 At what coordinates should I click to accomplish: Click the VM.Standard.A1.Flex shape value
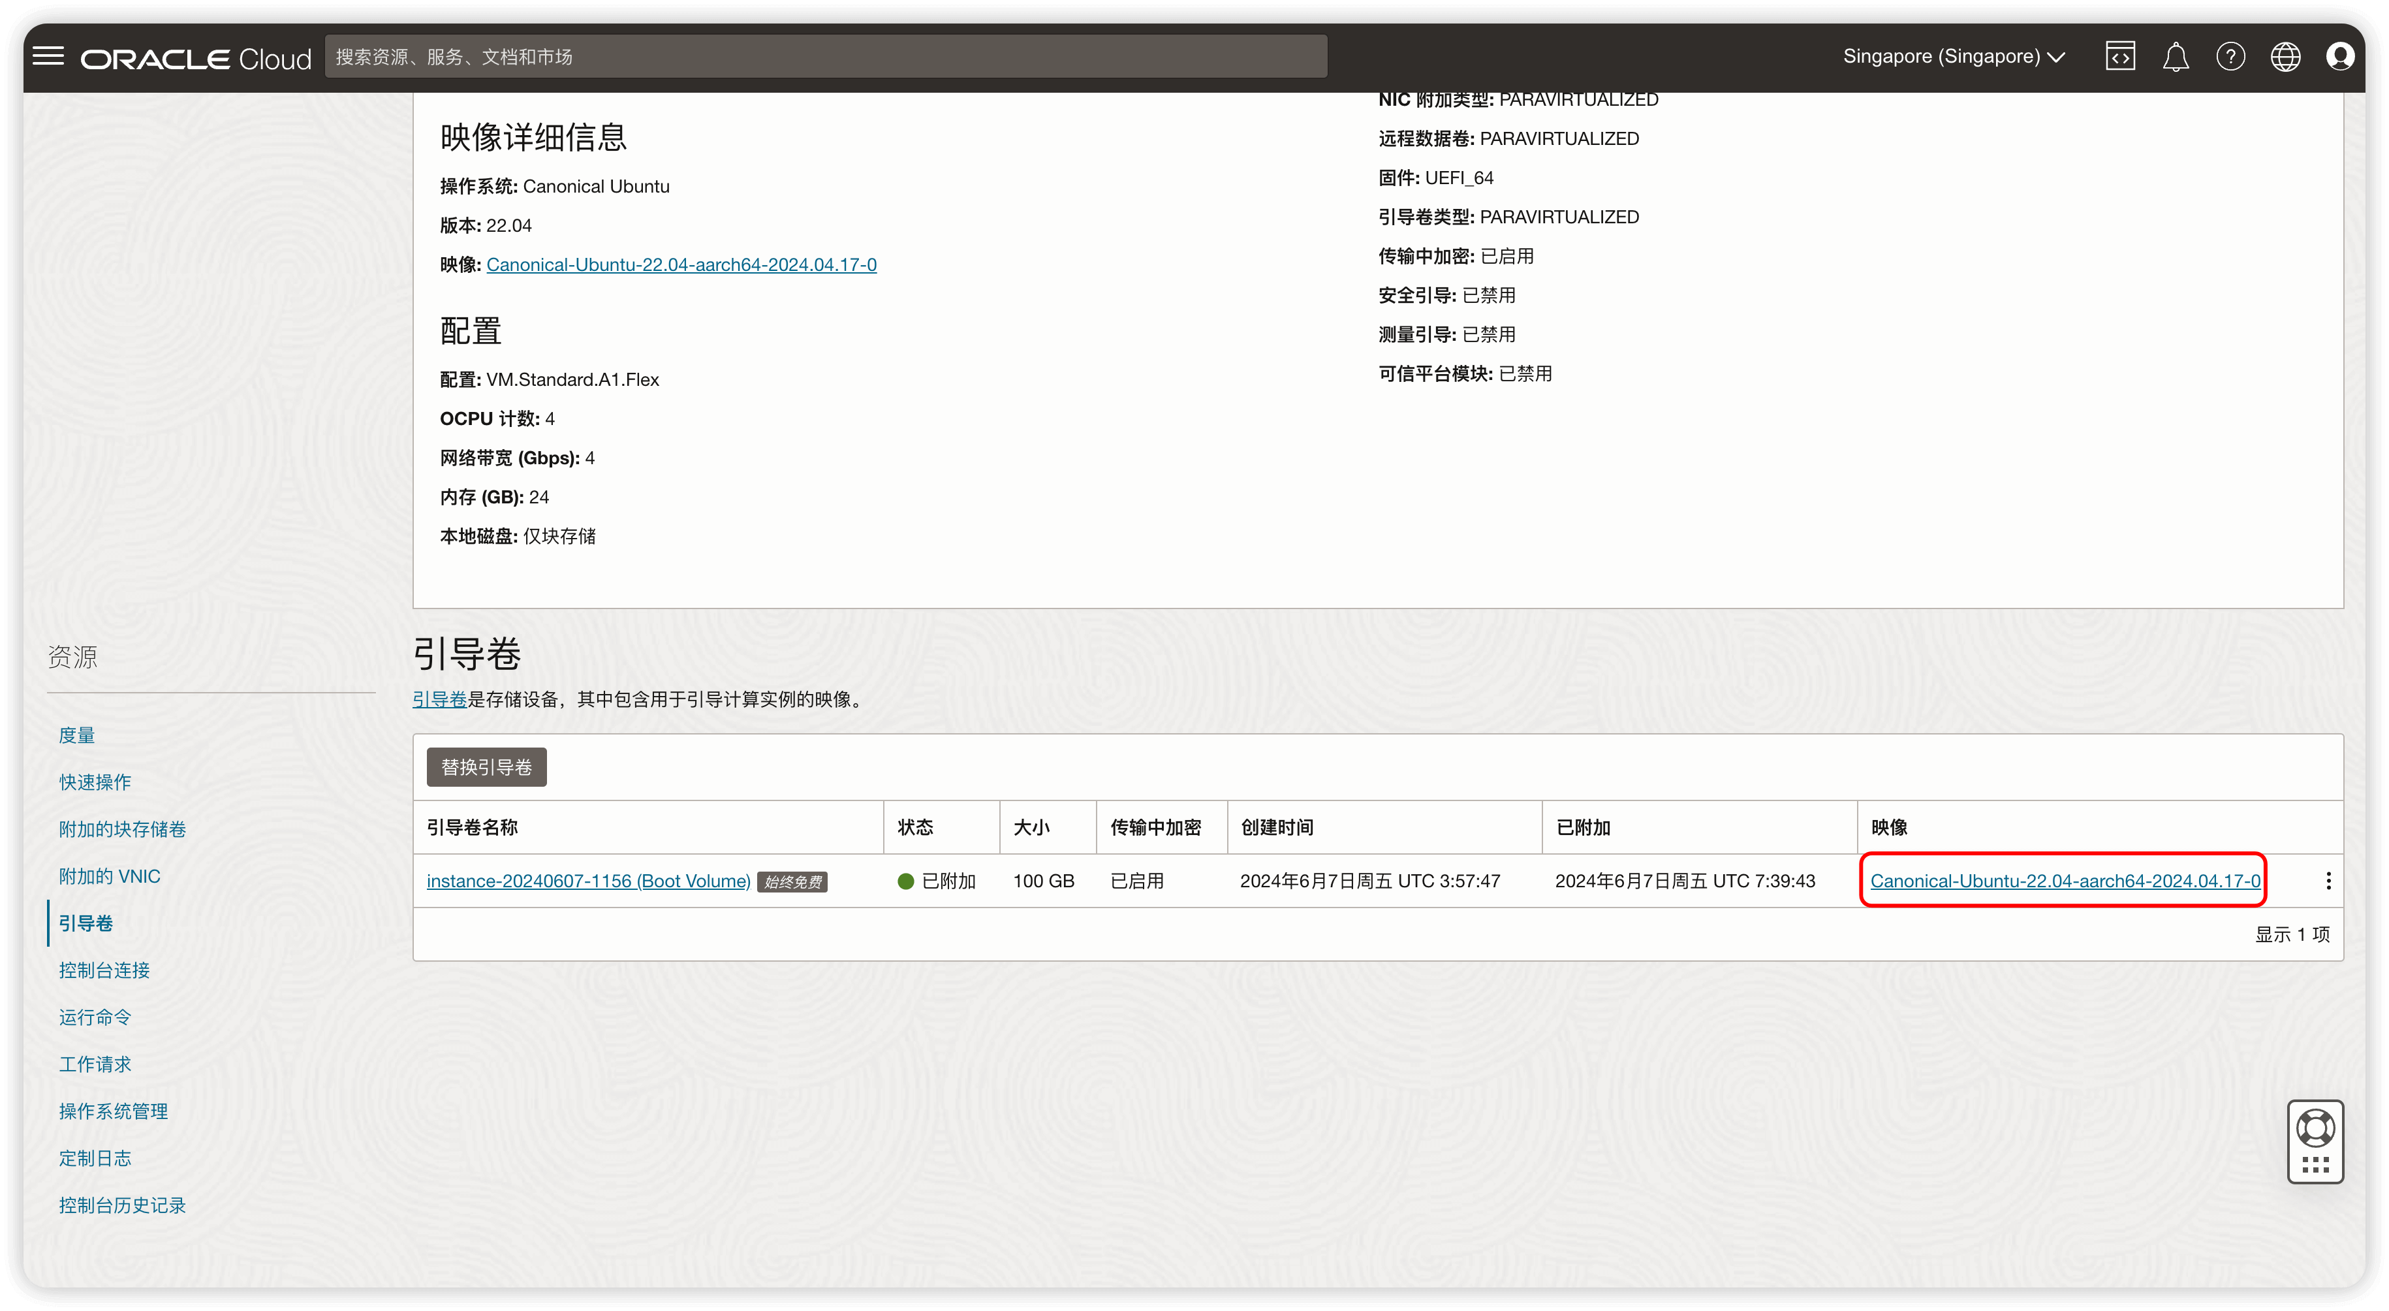click(572, 379)
